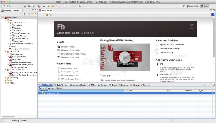Click the green Run toolbar icon
The image size is (216, 123).
(29, 6)
